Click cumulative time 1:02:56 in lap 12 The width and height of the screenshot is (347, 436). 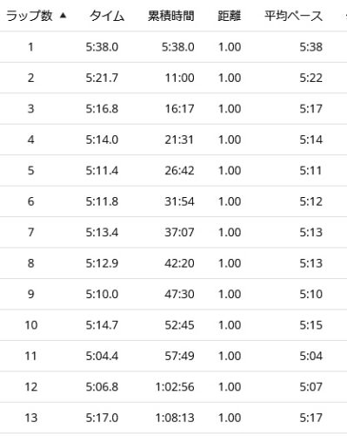pyautogui.click(x=175, y=387)
